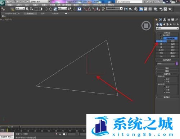The height and width of the screenshot is (139, 180).
Task: Click the Render Production teapot icon
Action: [x=170, y=9]
